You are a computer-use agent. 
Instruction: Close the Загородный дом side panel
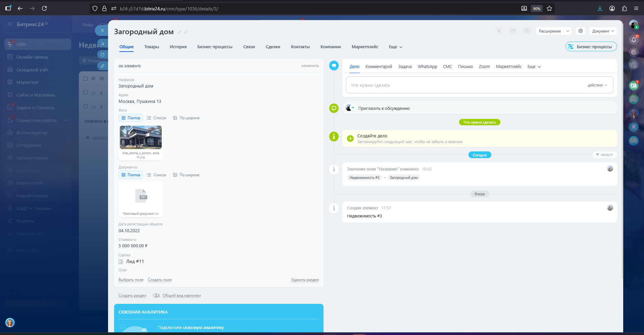[102, 30]
